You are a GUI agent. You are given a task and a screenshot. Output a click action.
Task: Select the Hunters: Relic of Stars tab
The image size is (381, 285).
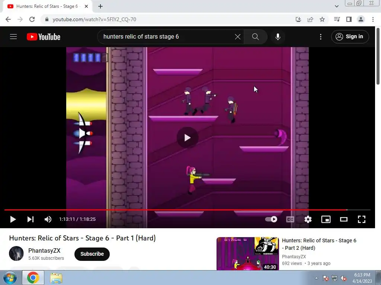(48, 6)
